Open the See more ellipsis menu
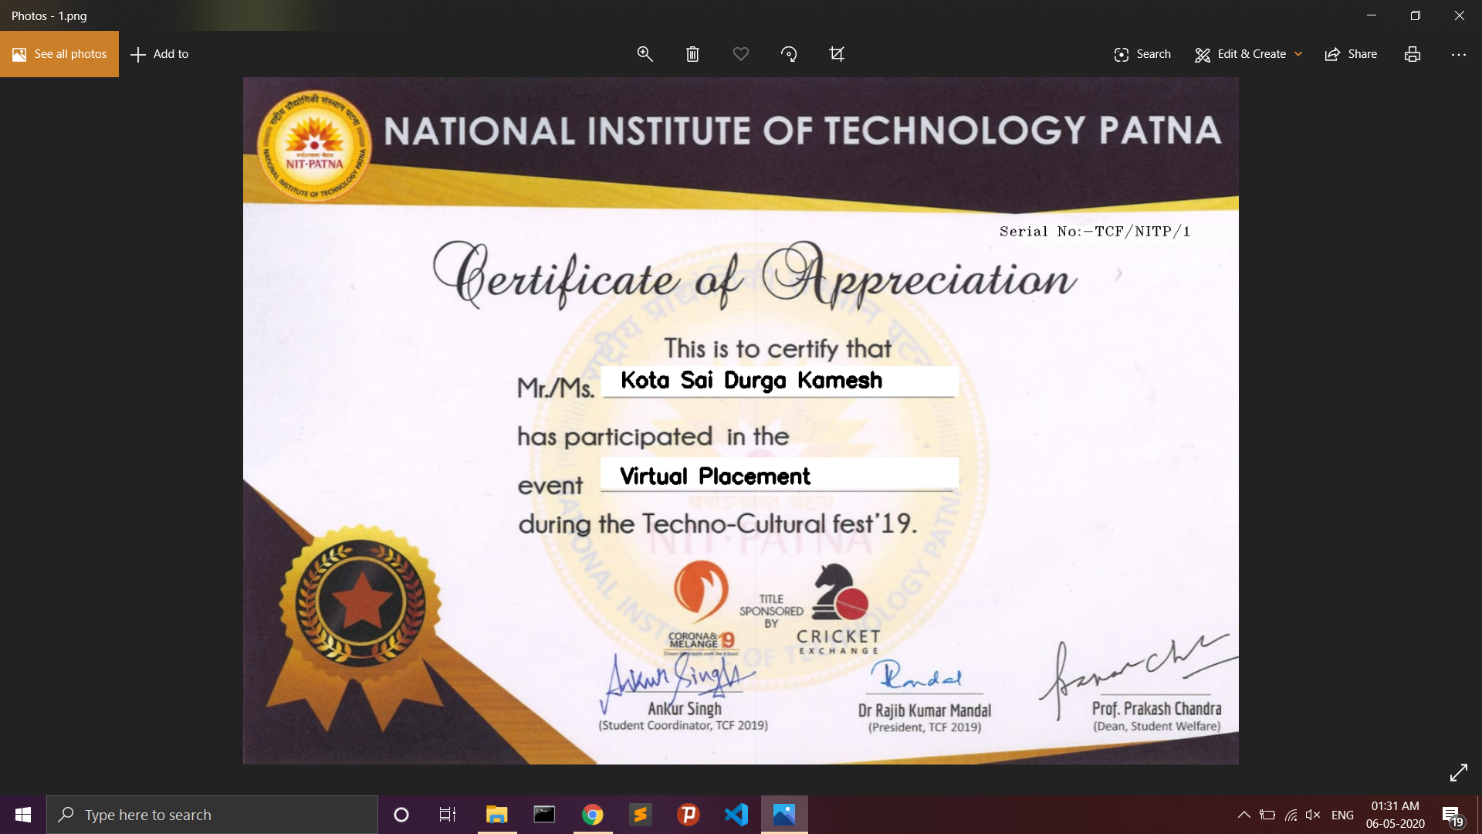This screenshot has width=1482, height=834. [1458, 54]
